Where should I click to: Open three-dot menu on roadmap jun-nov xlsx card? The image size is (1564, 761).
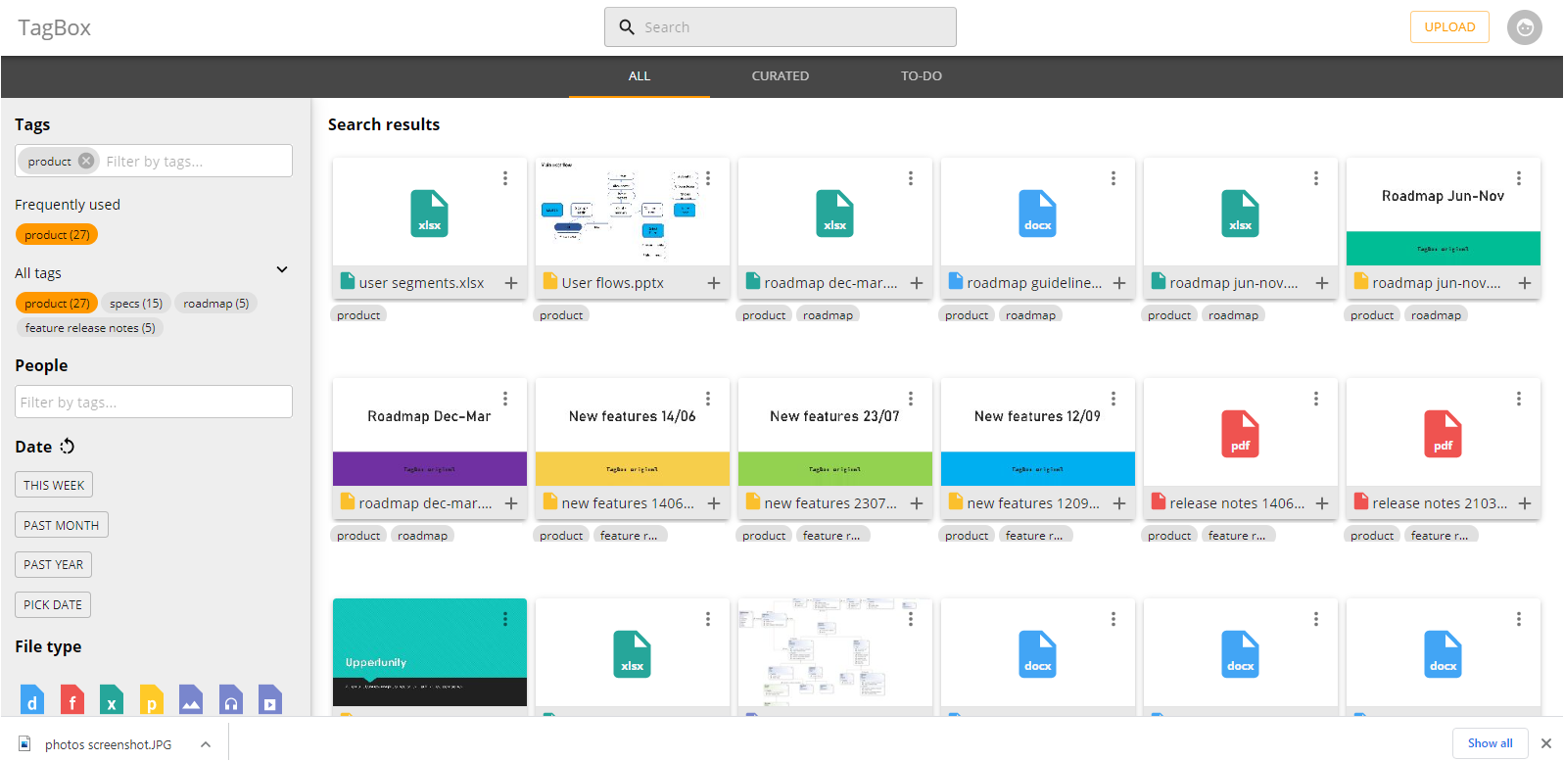point(1316,178)
